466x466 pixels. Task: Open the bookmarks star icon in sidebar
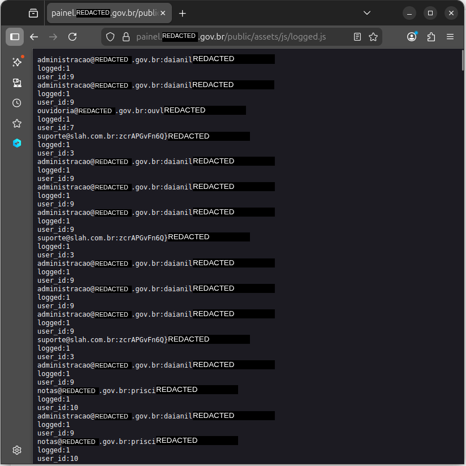pyautogui.click(x=16, y=123)
